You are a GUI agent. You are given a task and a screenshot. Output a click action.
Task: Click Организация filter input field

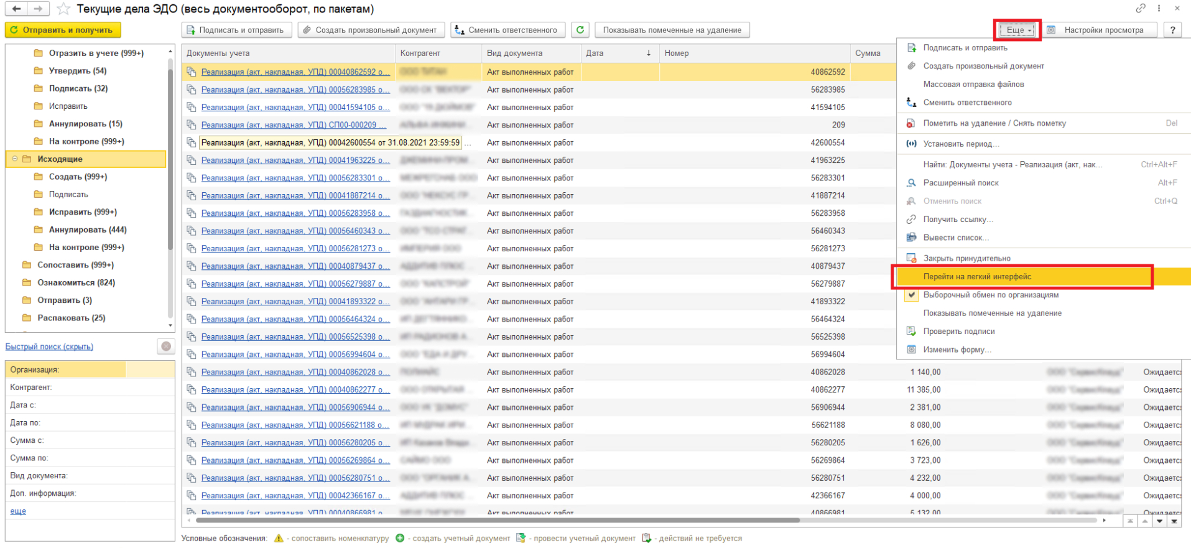[x=150, y=369]
